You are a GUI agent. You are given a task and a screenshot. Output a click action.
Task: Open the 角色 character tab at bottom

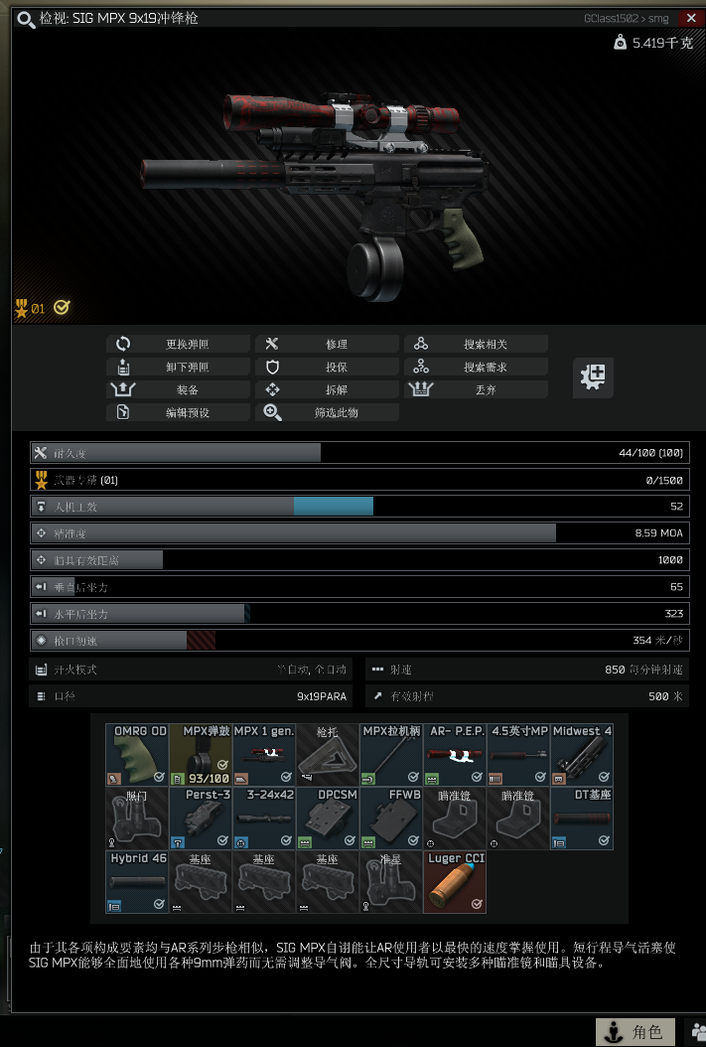click(635, 1032)
